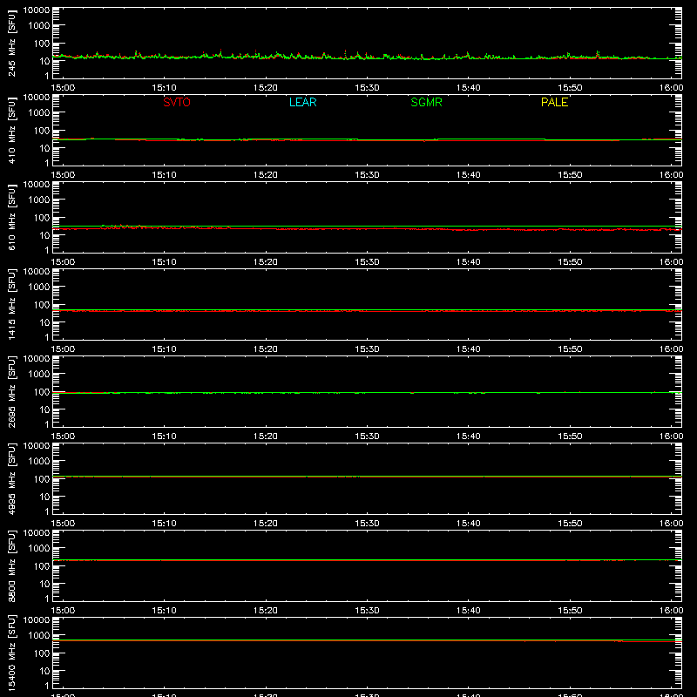The image size is (697, 697).
Task: Click 15:10 tick label under 410 MHz plot
Action: point(164,175)
